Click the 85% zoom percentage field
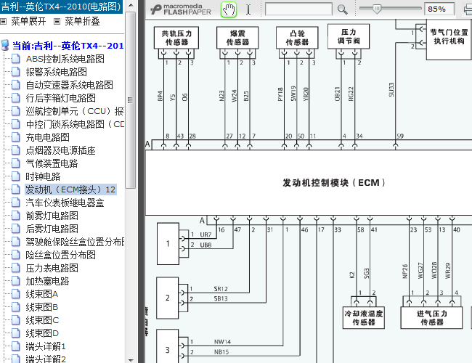 click(x=439, y=9)
